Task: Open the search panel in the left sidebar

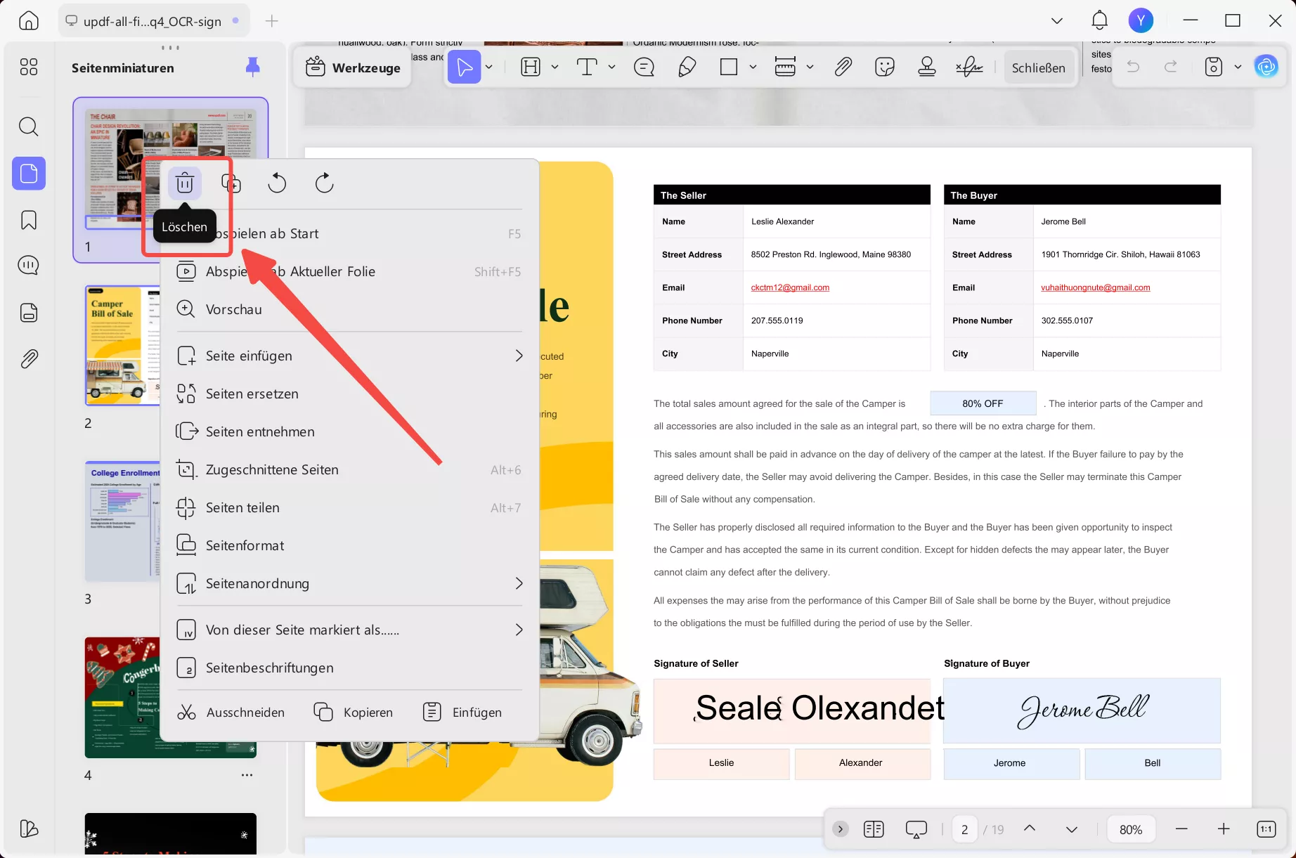Action: 28,126
